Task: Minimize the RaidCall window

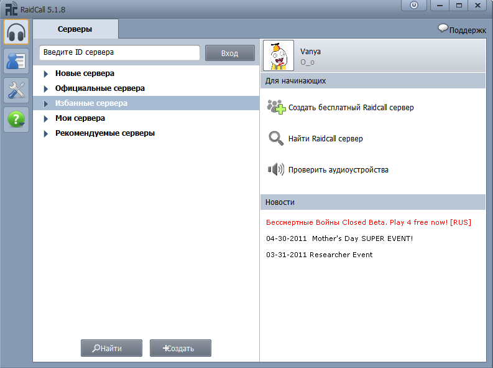Action: coord(440,6)
